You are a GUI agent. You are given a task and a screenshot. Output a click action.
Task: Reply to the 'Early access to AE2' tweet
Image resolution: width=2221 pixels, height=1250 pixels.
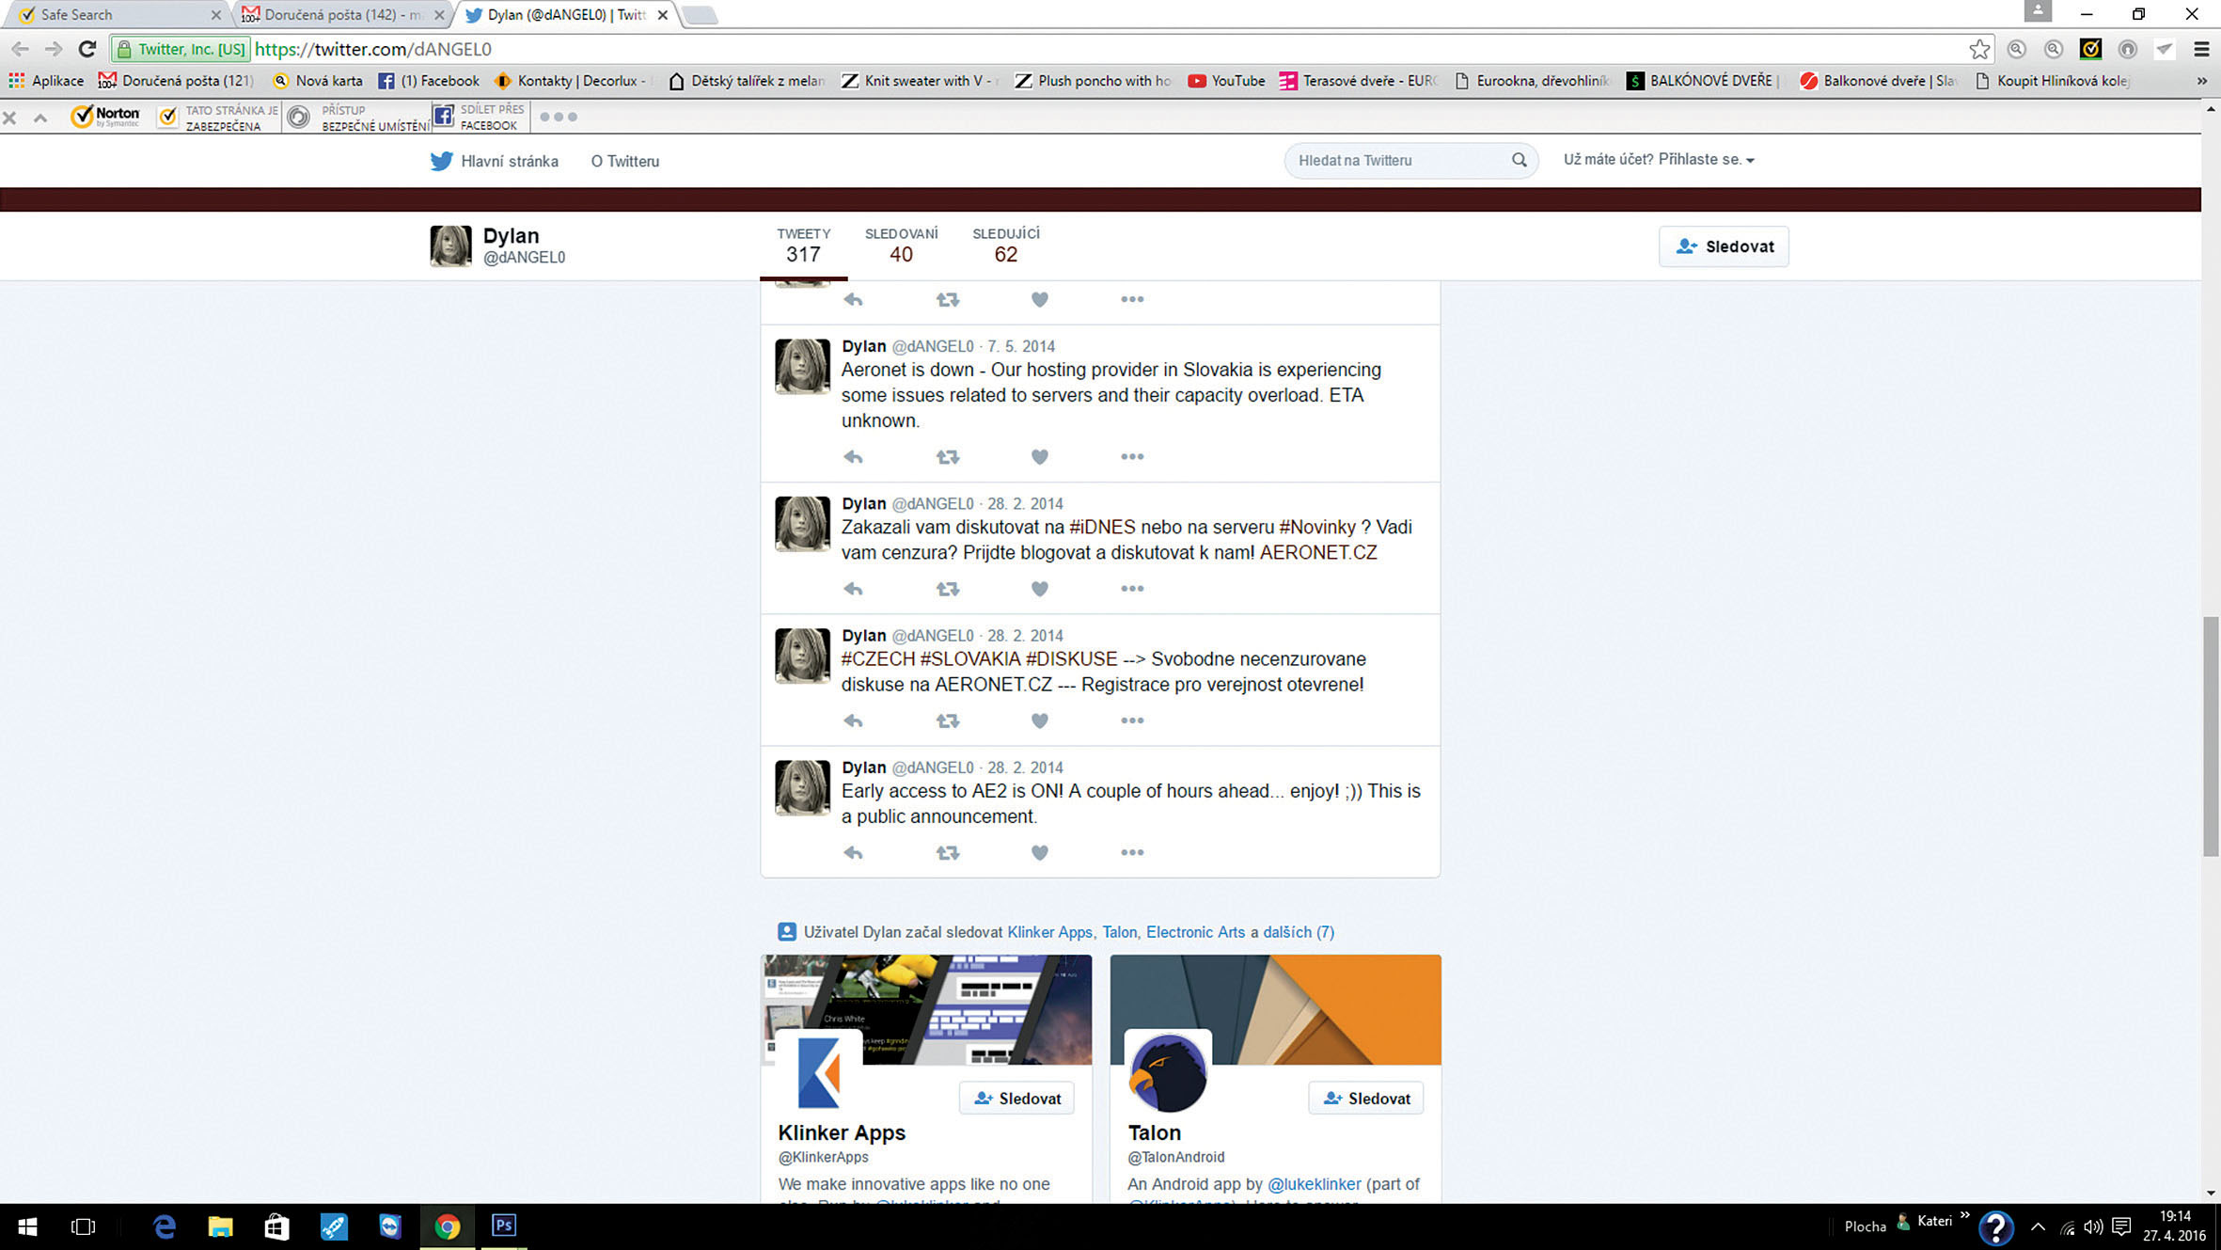[x=853, y=852]
